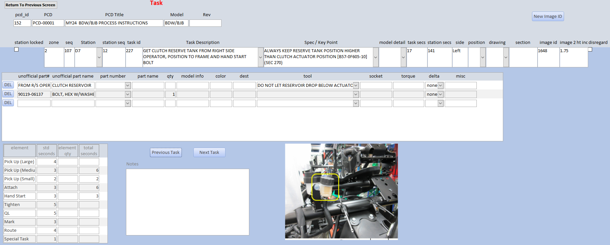Delete the BOLT, HEX W/WASHER row

[x=8, y=94]
